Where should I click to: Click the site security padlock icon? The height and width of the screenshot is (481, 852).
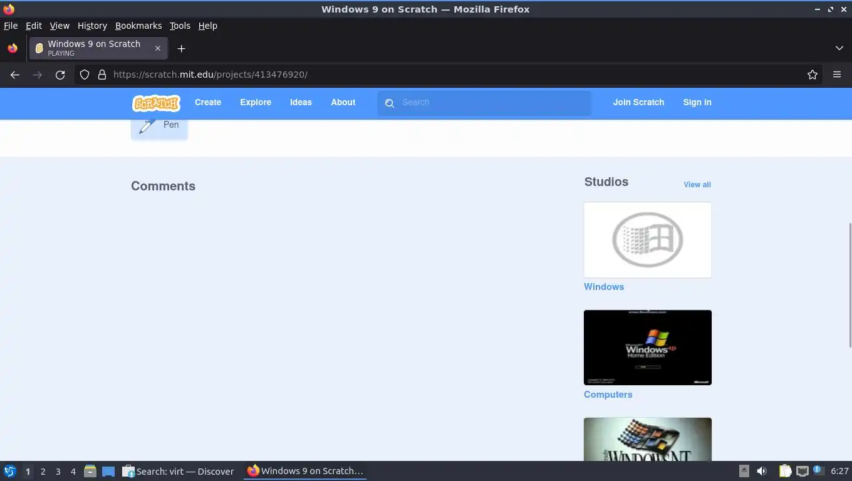coord(102,75)
